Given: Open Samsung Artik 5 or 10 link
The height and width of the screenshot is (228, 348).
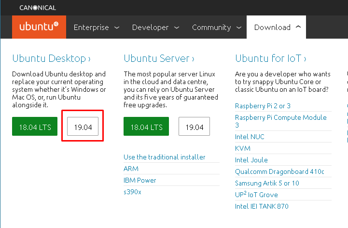Looking at the screenshot, I should (267, 183).
